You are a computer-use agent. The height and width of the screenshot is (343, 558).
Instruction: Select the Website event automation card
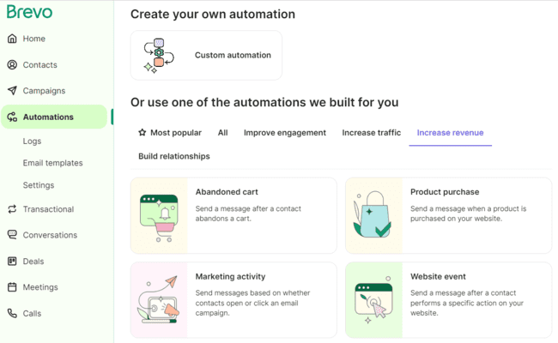pyautogui.click(x=448, y=300)
